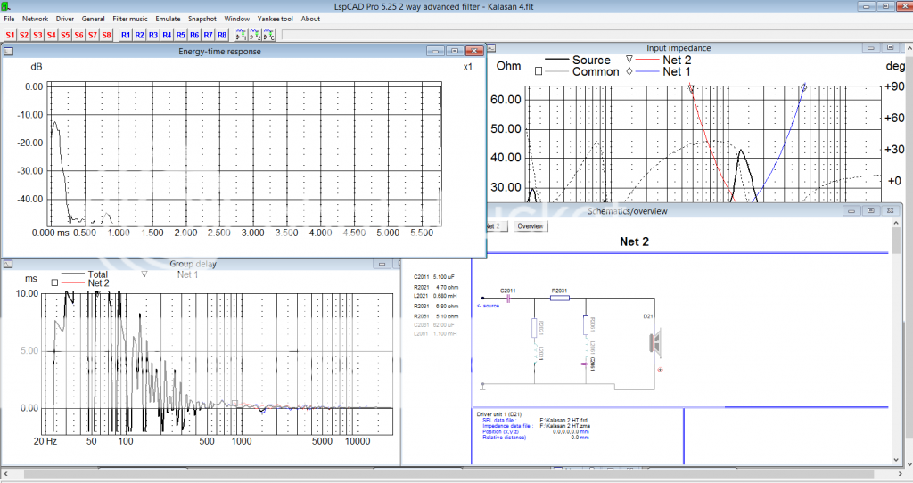Open the network 1 filter icon
913x483 pixels.
241,35
